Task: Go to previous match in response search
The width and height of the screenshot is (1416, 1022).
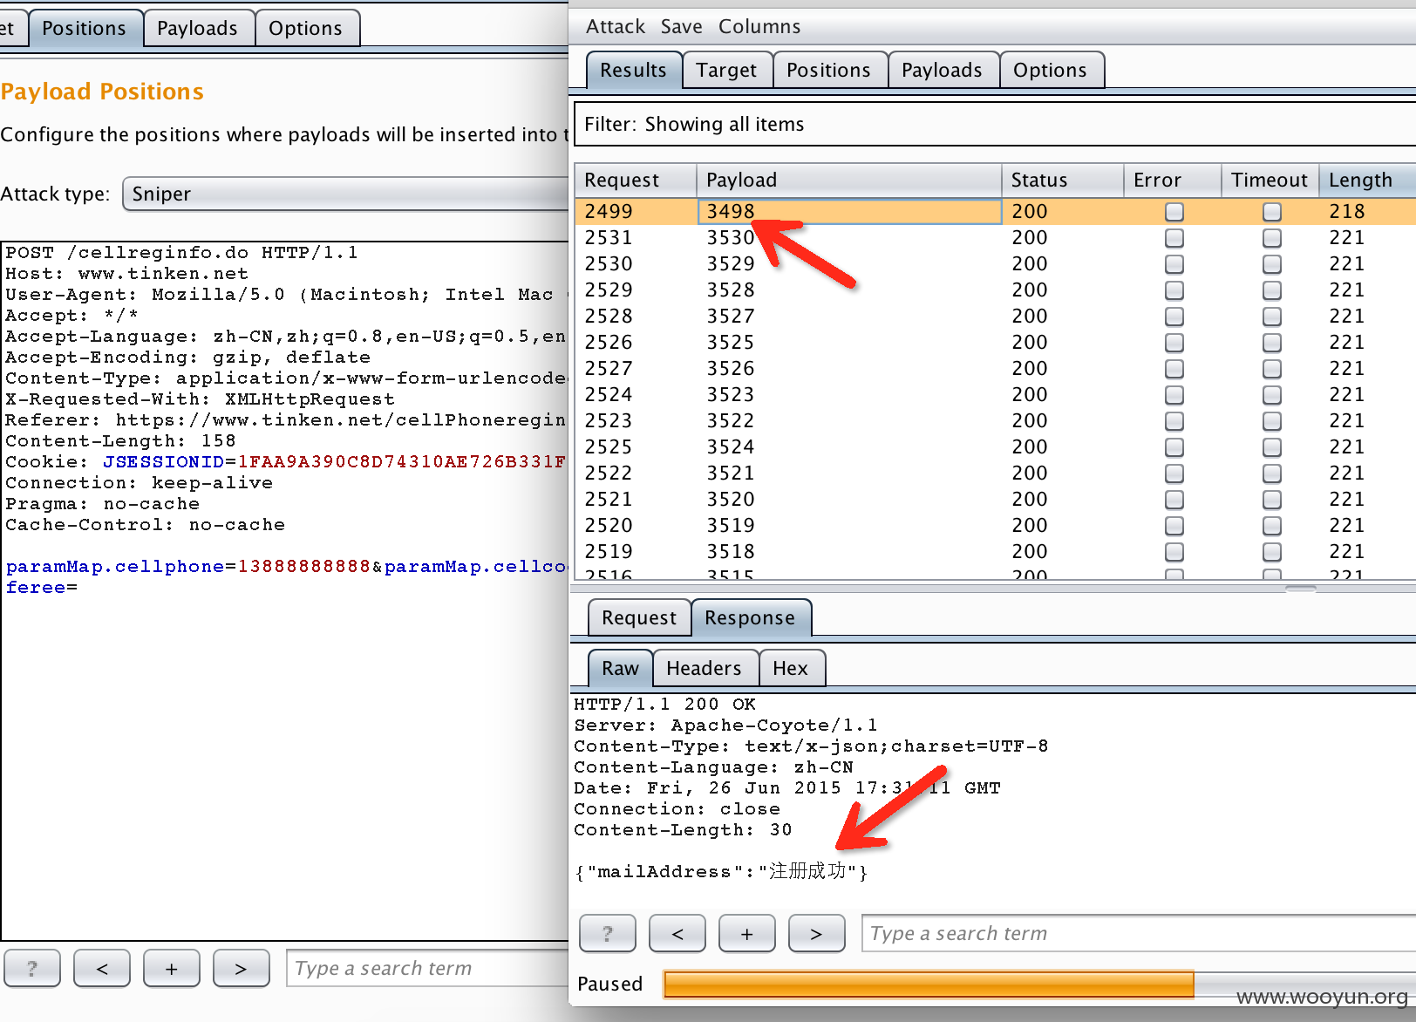Action: pos(677,934)
